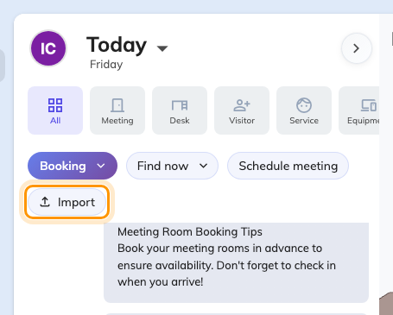The image size is (393, 315).
Task: Open the IC user avatar
Action: pyautogui.click(x=48, y=48)
